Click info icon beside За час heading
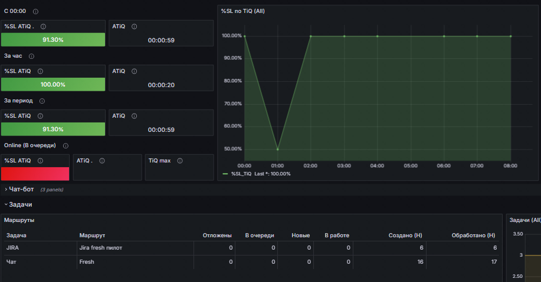This screenshot has width=541, height=282. 31,56
